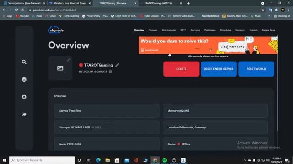Open the Mail app from taskbar

[127, 160]
